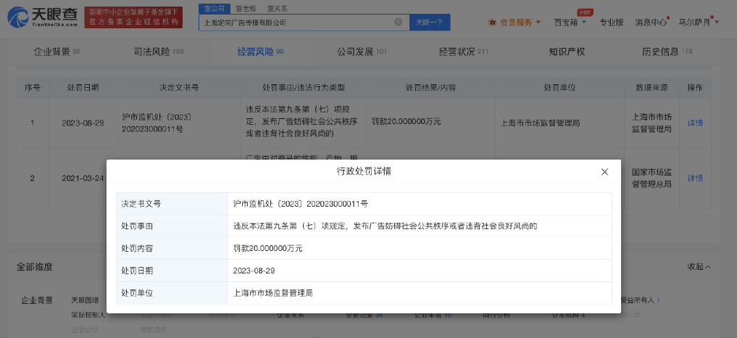
Task: Click the dialog's 决定书文号 value text
Action: 300,203
